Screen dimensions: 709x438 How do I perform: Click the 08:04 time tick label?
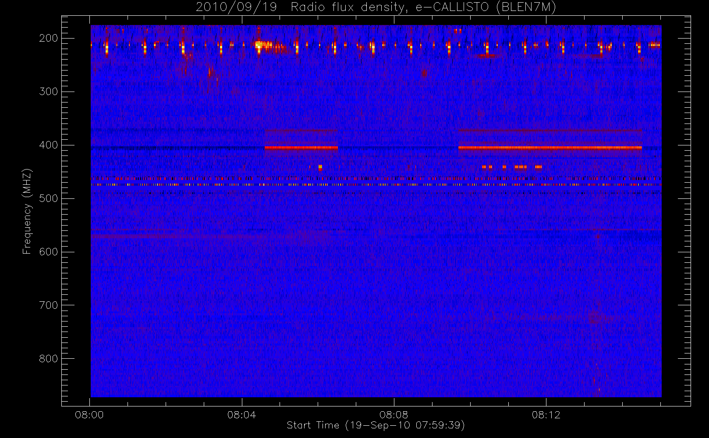pyautogui.click(x=241, y=415)
